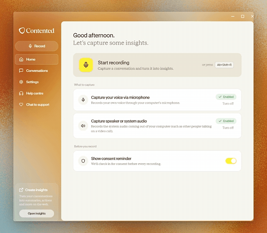Viewport: 267px width, 233px height.
Task: Go to Settings in the sidebar
Action: tap(37, 82)
